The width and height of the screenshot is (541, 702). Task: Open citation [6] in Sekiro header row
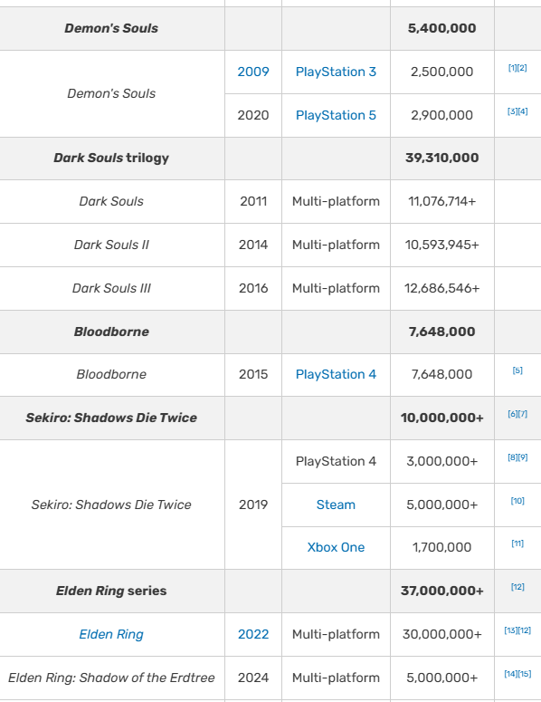[x=512, y=414]
